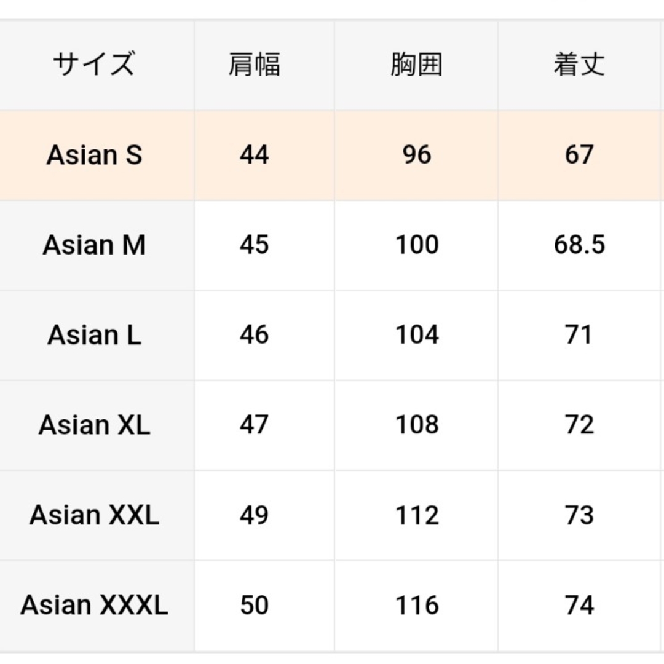Click the 肩幅 column header
Image resolution: width=664 pixels, height=664 pixels.
pyautogui.click(x=254, y=65)
